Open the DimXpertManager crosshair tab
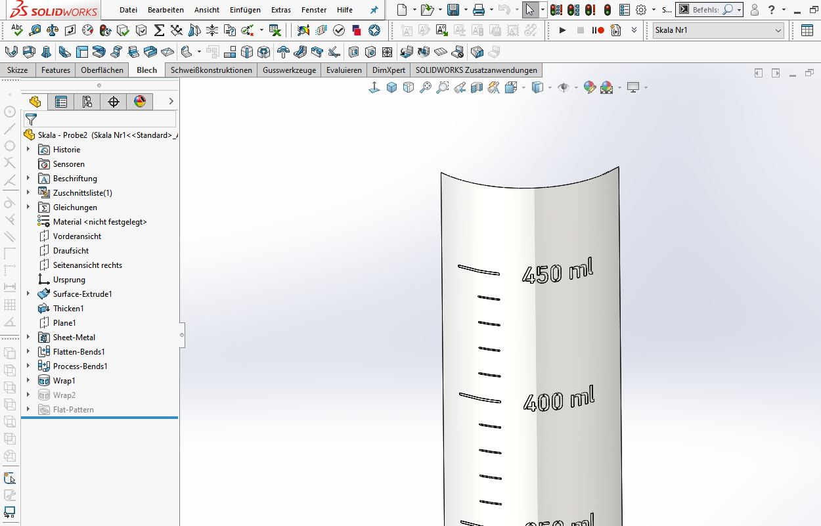This screenshot has height=526, width=821. [x=114, y=101]
